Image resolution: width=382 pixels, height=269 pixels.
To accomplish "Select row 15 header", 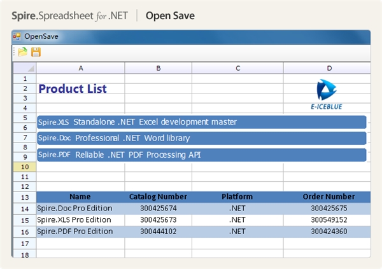I will point(25,220).
